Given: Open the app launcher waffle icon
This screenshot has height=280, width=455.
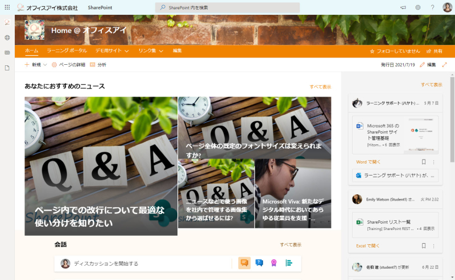Looking at the screenshot, I should coord(7,7).
